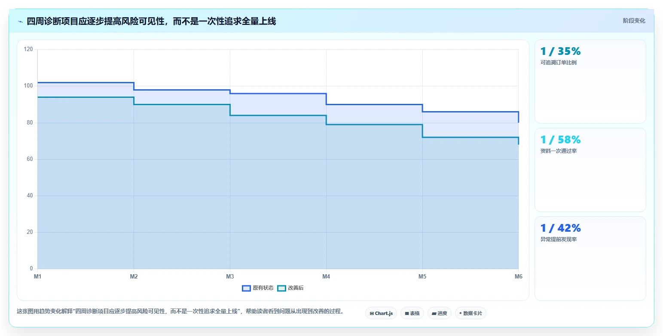
Task: Toggle 改善后 series in chart legend
Action: [x=290, y=288]
